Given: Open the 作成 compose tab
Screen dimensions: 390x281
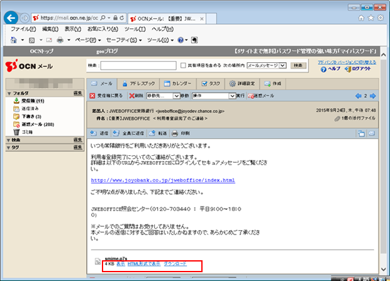Looking at the screenshot, I should (x=272, y=84).
